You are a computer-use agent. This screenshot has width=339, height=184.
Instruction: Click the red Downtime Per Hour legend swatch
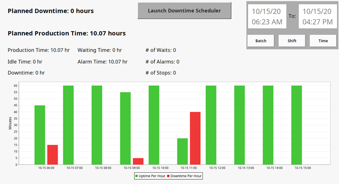(x=168, y=176)
